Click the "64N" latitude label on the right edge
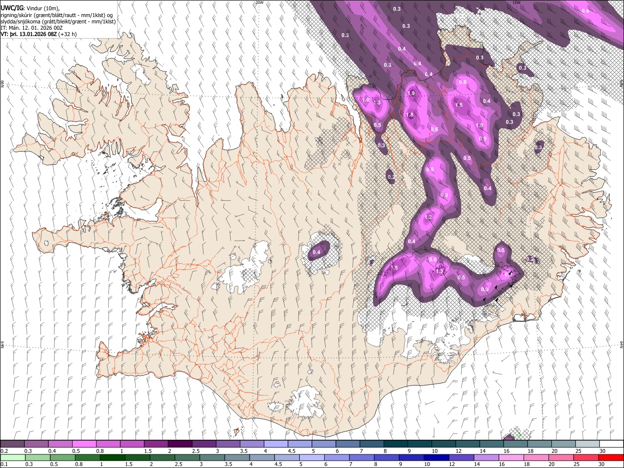 [622, 345]
